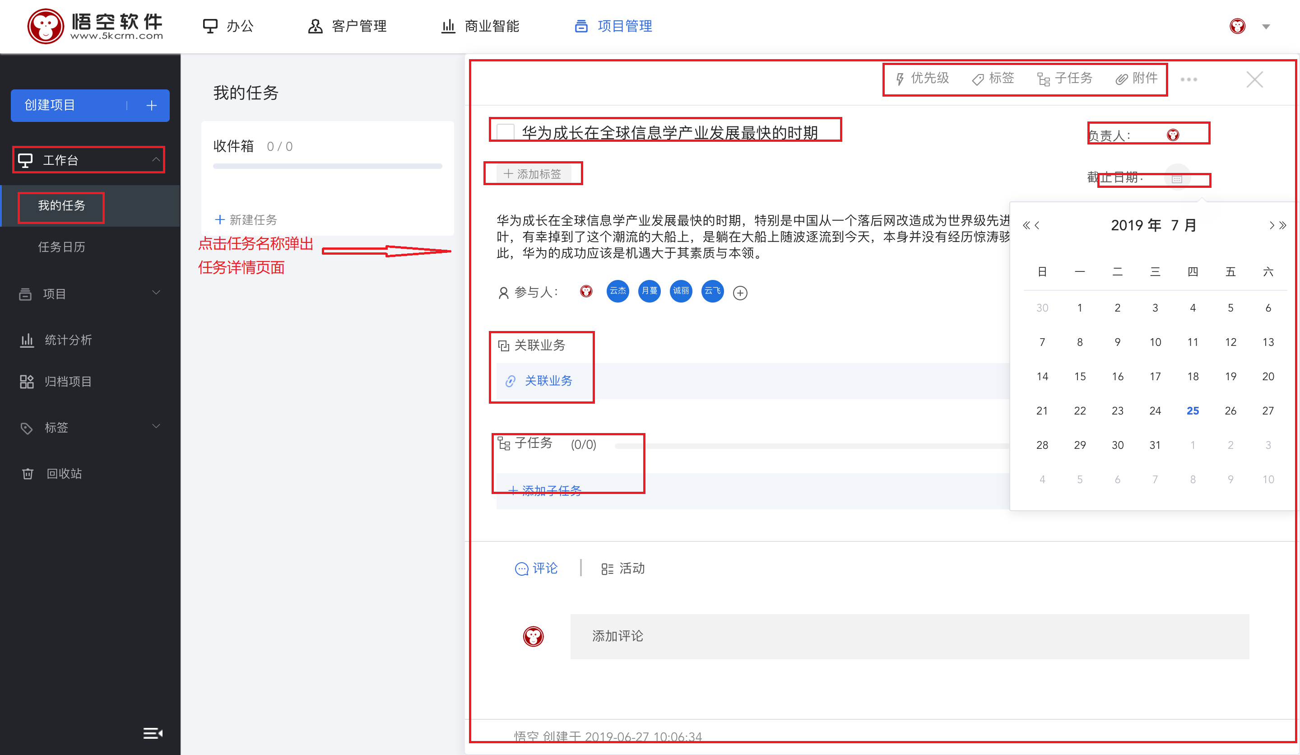Click the 创建项目 button

[x=90, y=105]
